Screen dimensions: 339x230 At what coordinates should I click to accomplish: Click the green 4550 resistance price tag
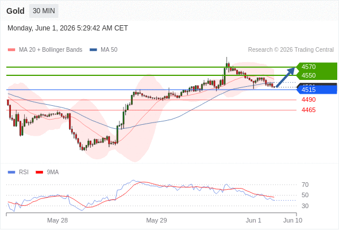317,75
